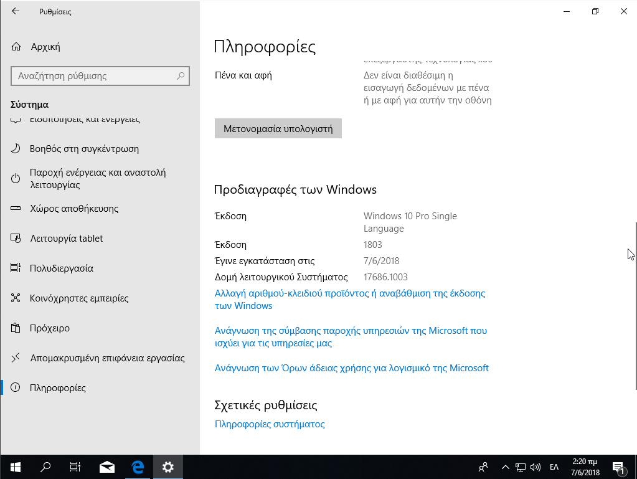Screen dimensions: 637x479
Task: Click the Απομακρυσμένη επιφάνεια εργασίας icon
Action: 16,358
